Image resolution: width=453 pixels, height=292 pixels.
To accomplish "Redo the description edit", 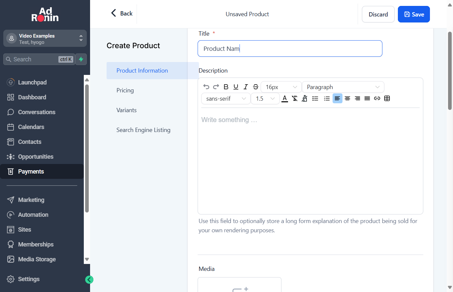I will [x=216, y=87].
